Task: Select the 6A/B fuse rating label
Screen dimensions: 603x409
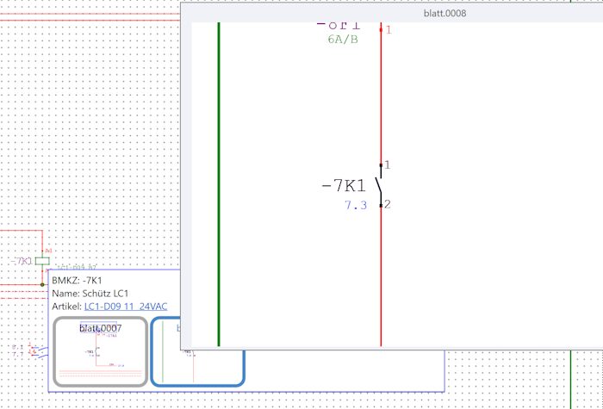Action: tap(343, 40)
